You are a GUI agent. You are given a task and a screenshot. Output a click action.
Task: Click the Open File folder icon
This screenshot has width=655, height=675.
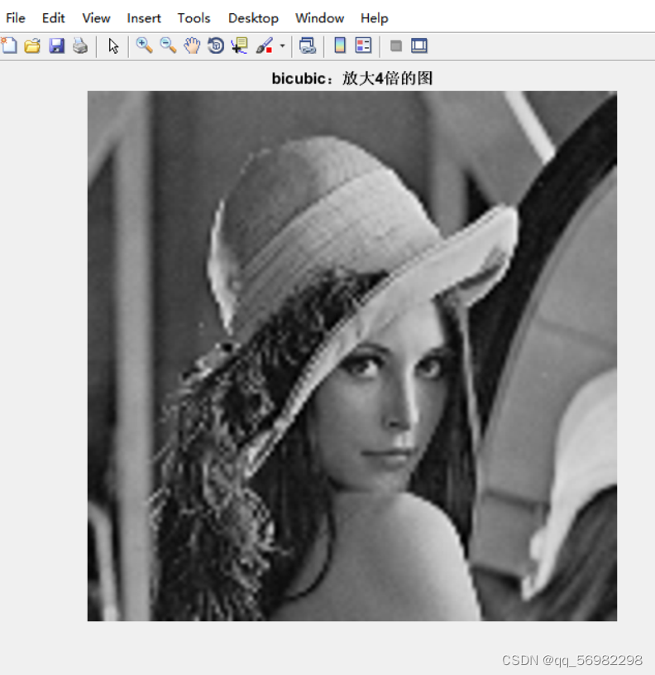pyautogui.click(x=32, y=46)
